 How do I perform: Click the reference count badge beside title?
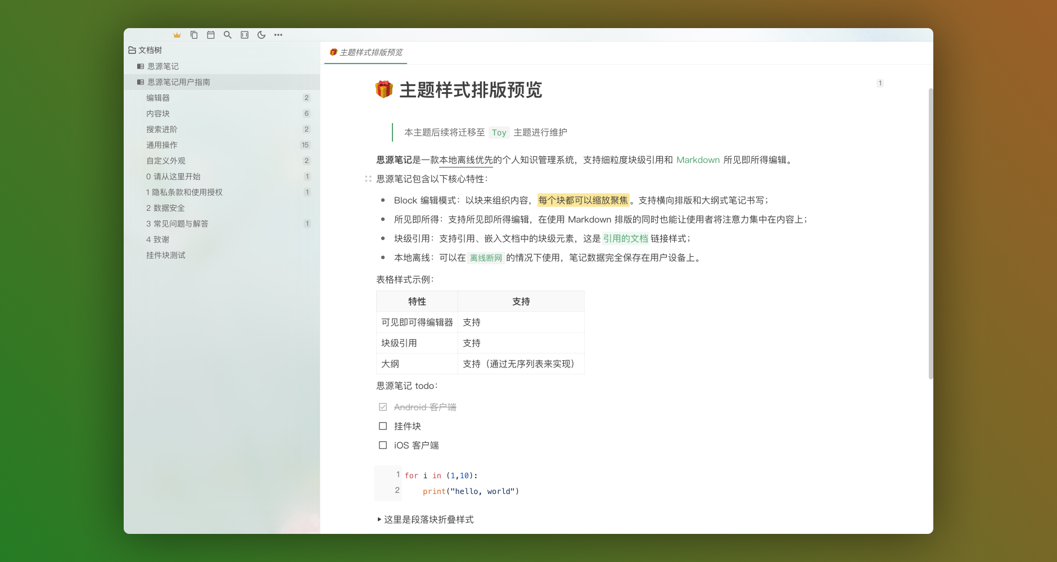[880, 83]
